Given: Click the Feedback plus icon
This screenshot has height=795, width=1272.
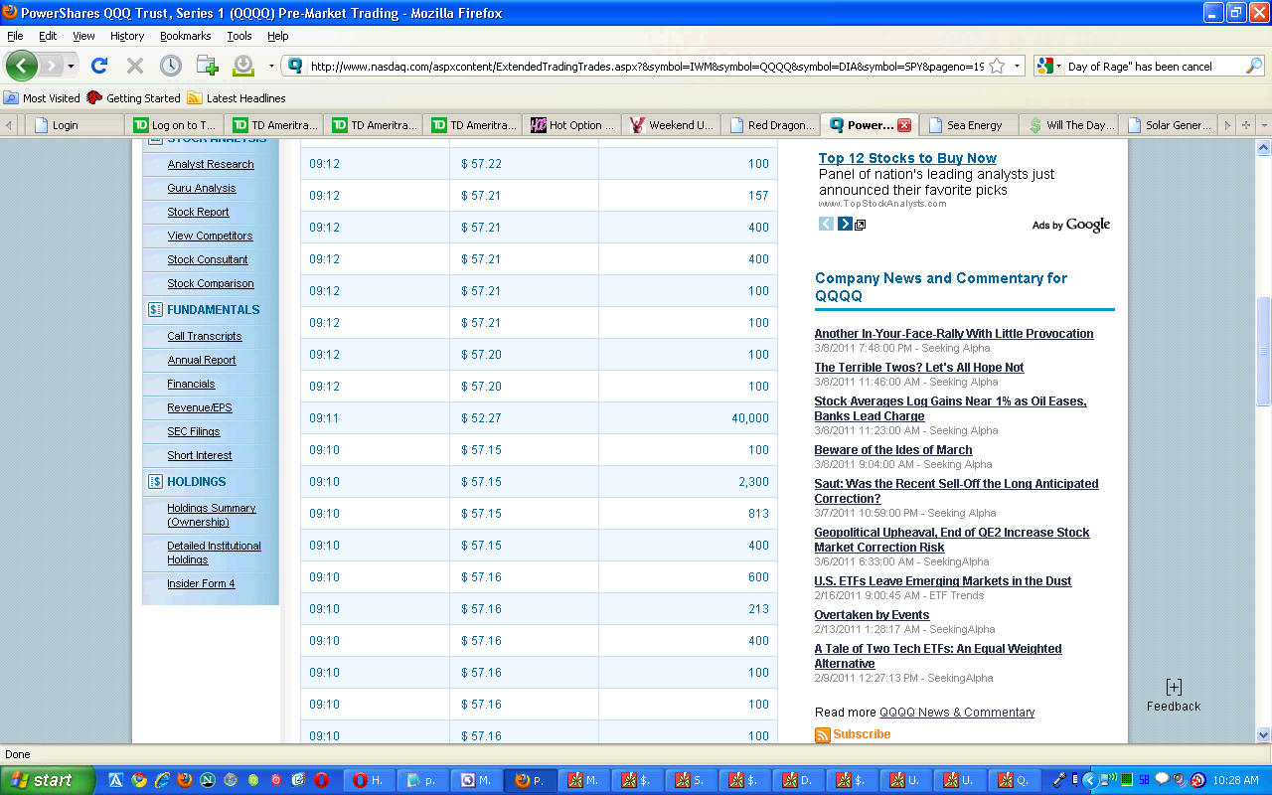Looking at the screenshot, I should tap(1174, 687).
